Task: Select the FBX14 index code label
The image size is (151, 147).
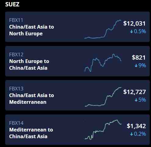Action: click(16, 123)
